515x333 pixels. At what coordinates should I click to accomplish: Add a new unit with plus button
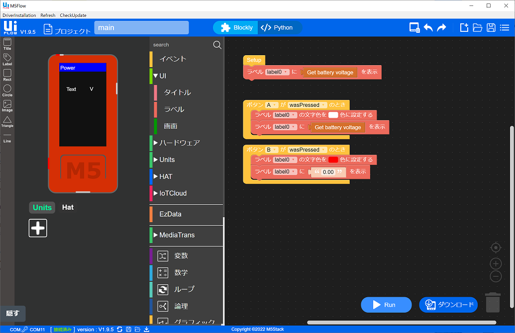coord(38,228)
